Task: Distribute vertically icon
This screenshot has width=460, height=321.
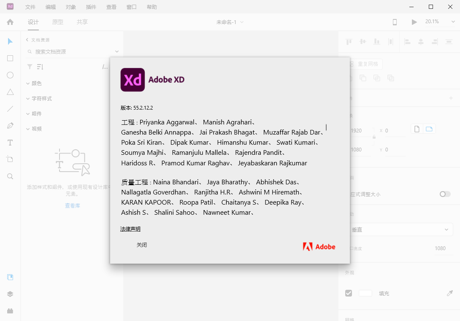Action: (449, 42)
